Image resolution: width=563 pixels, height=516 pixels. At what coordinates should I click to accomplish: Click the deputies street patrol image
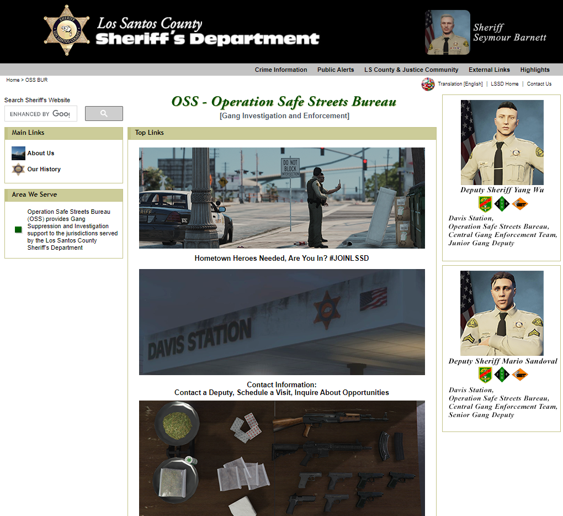point(282,198)
